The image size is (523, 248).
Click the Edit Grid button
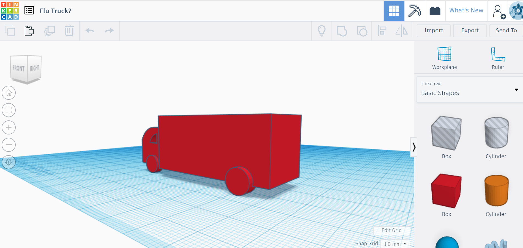tap(391, 230)
